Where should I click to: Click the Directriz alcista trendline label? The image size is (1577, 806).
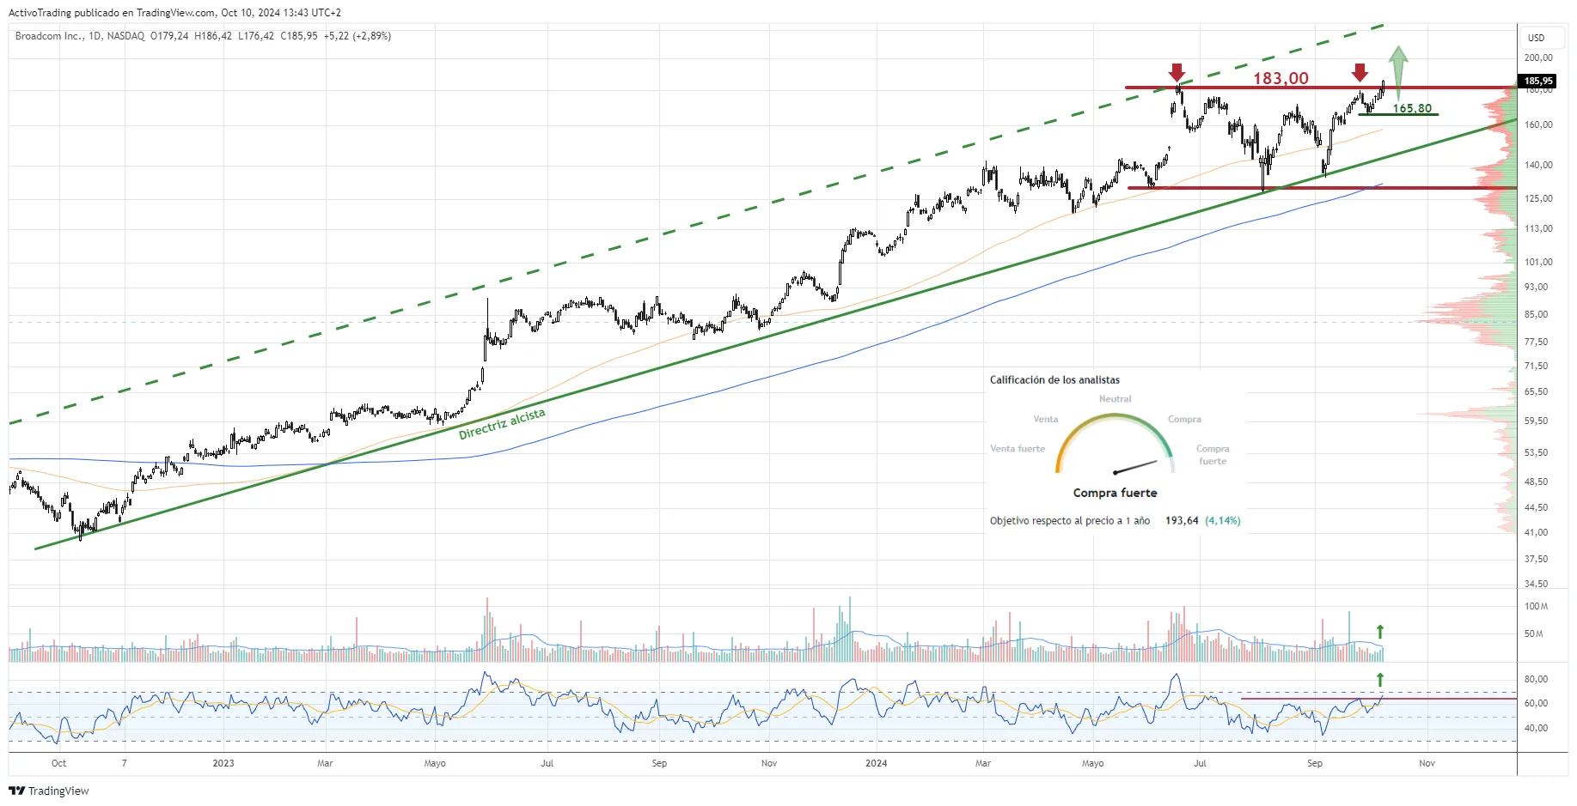502,423
